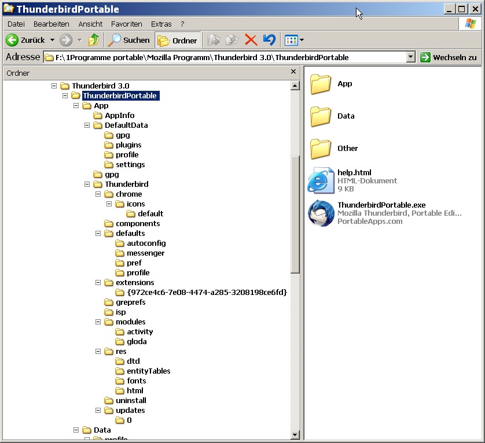
Task: Open the Favoriten menu
Action: pyautogui.click(x=126, y=24)
